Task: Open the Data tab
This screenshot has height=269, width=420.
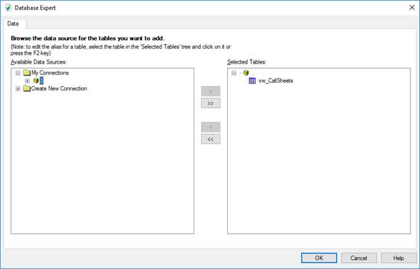Action: coord(13,24)
